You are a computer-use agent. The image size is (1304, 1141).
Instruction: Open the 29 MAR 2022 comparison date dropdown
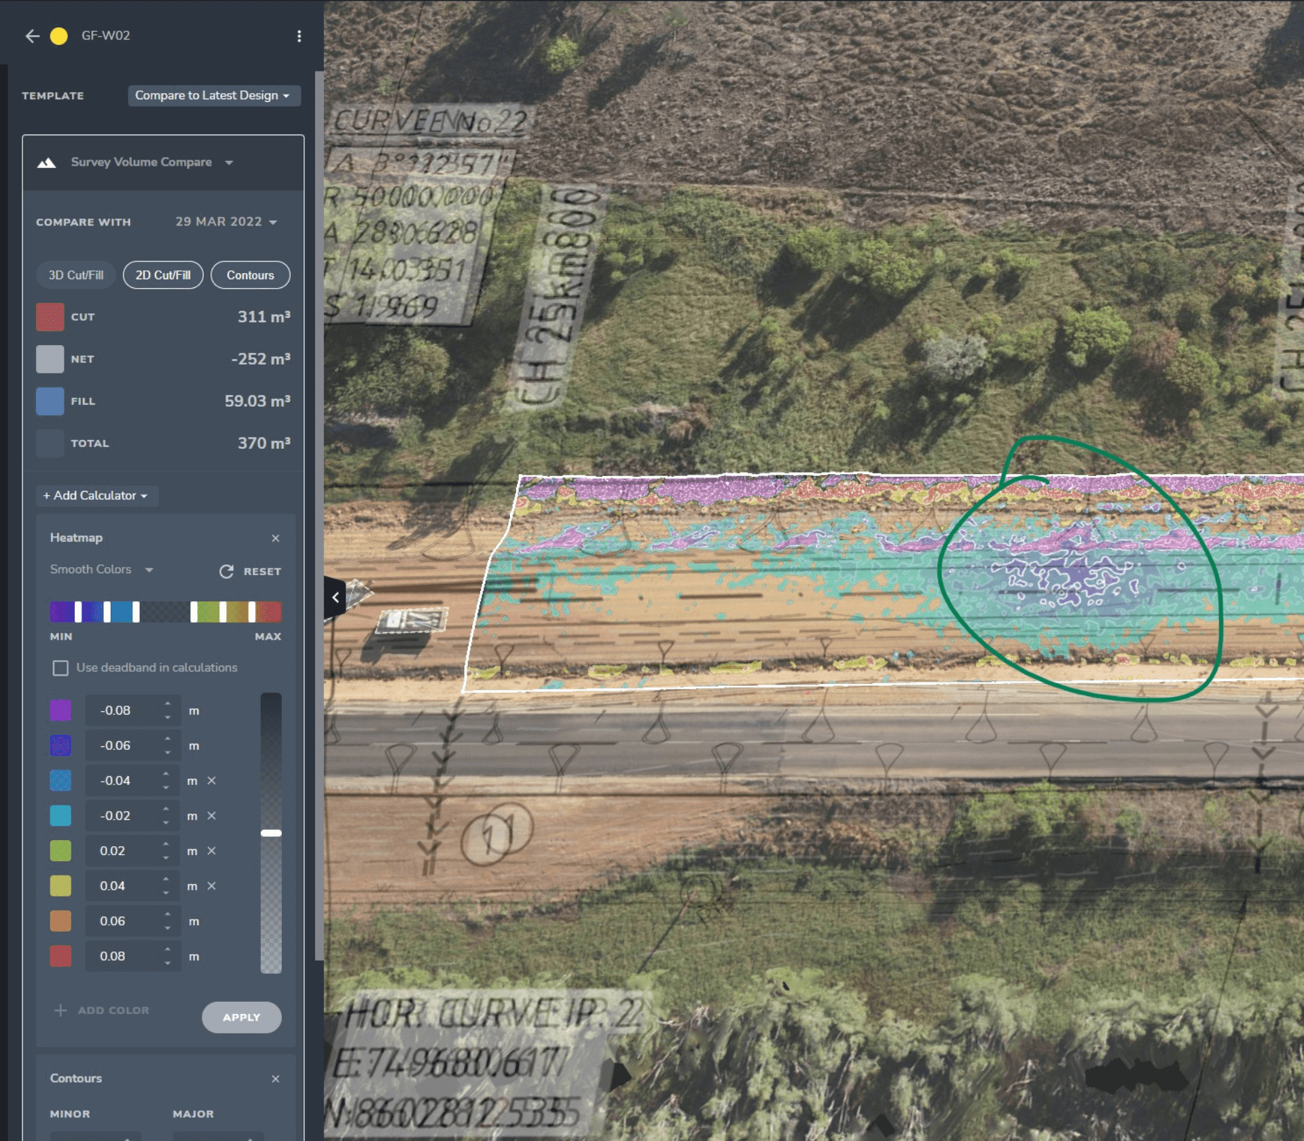(x=226, y=221)
